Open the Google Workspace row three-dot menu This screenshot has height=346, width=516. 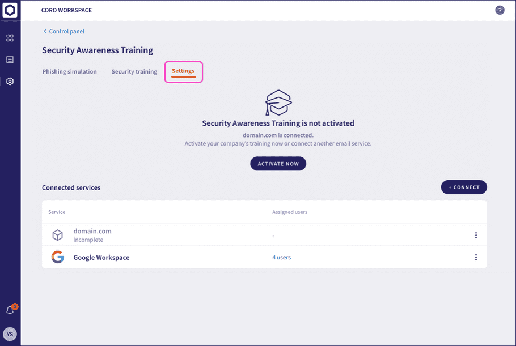click(476, 257)
